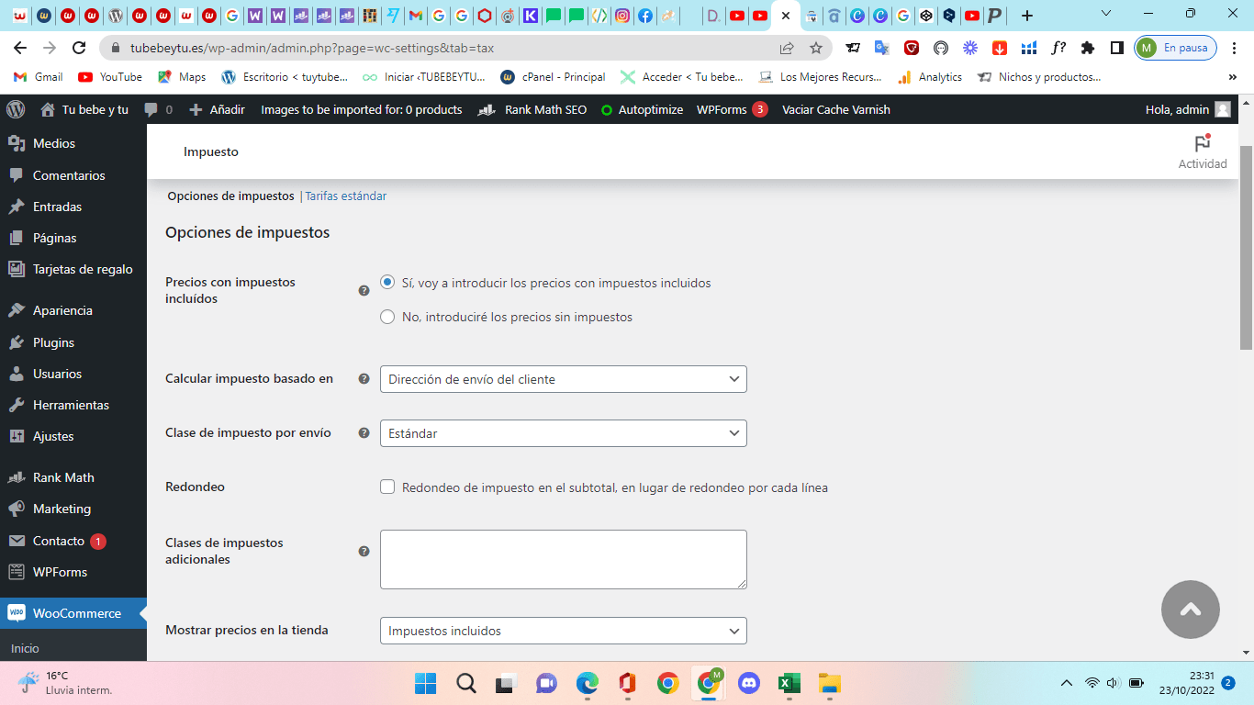Click the browser address bar URL
The width and height of the screenshot is (1254, 705).
tap(312, 48)
